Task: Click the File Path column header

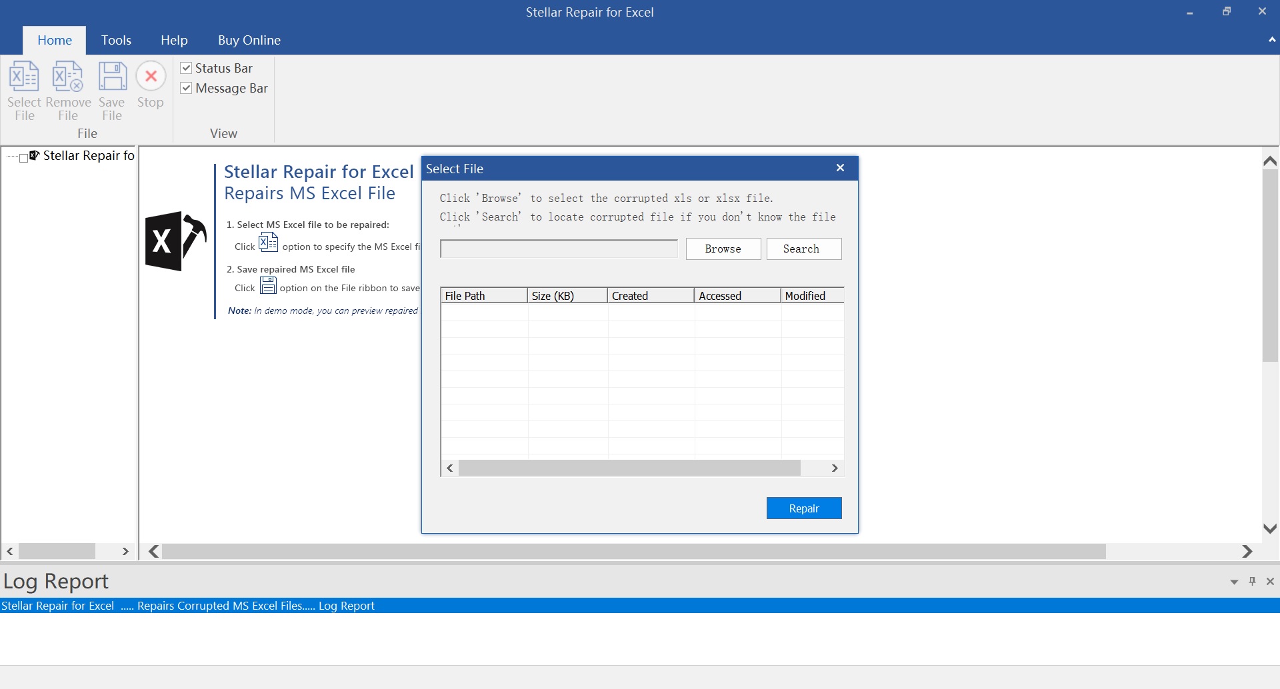Action: 484,295
